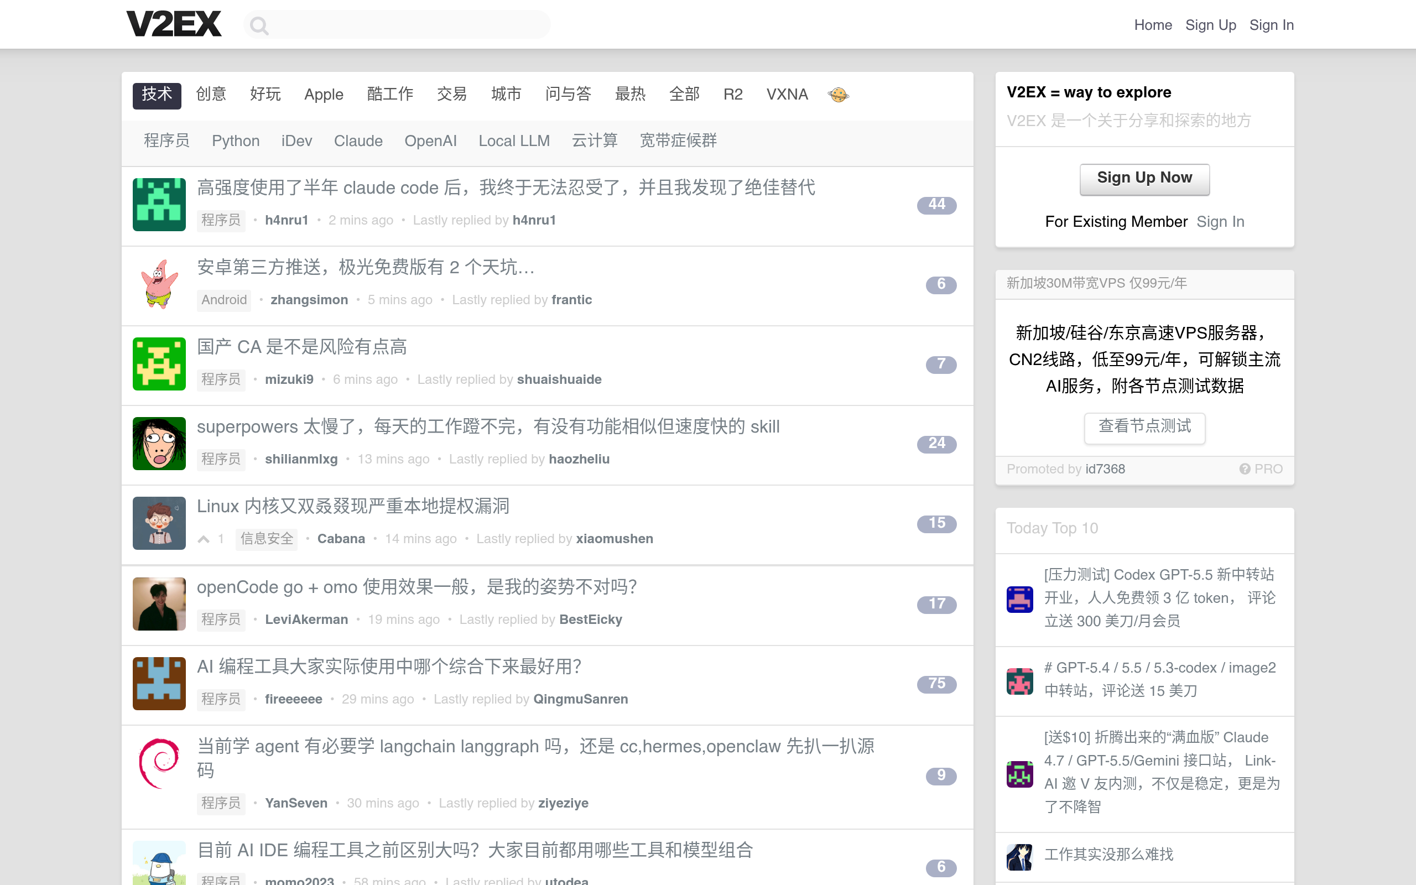
Task: Click the Debian swirl avatar of YanSeven
Action: 159,763
